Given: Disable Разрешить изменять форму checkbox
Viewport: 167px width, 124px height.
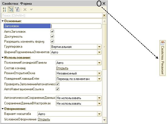Looking at the screenshot, I should (52, 42).
